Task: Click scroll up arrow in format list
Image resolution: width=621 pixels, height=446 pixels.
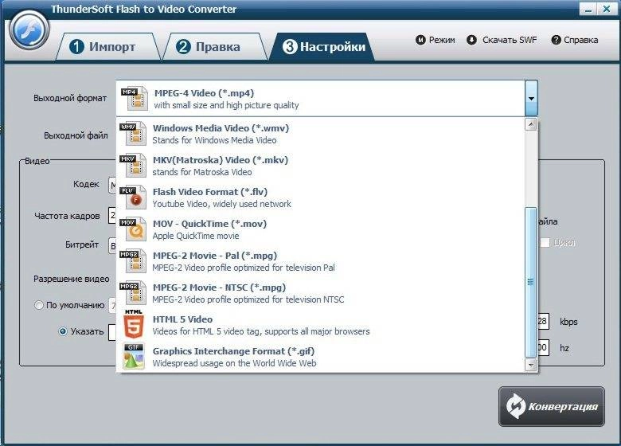Action: coord(531,125)
